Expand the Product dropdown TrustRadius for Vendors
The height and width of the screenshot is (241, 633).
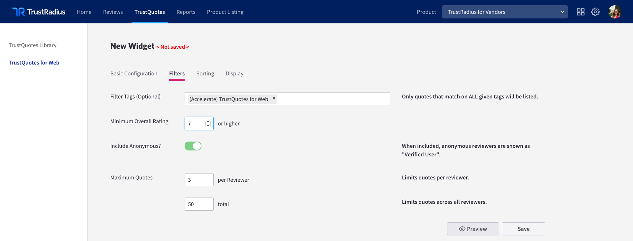click(505, 12)
